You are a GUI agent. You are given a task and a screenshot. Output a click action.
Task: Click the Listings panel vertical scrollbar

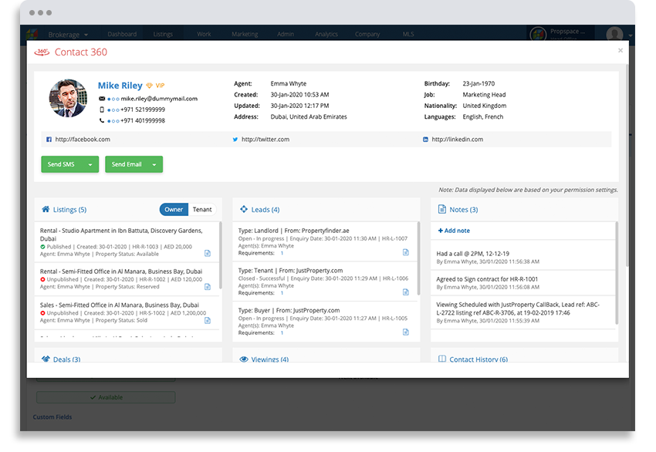click(221, 255)
